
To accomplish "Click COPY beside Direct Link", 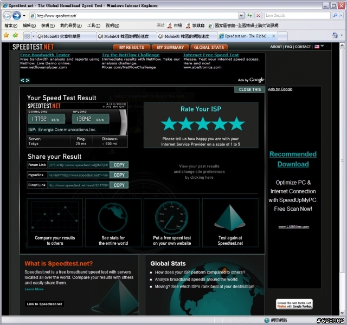I will [119, 185].
